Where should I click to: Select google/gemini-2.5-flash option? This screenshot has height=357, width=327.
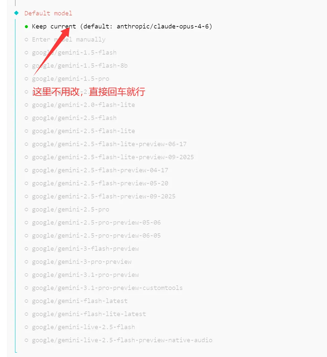click(x=71, y=118)
